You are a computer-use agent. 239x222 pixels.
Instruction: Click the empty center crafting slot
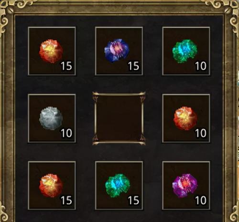[119, 118]
